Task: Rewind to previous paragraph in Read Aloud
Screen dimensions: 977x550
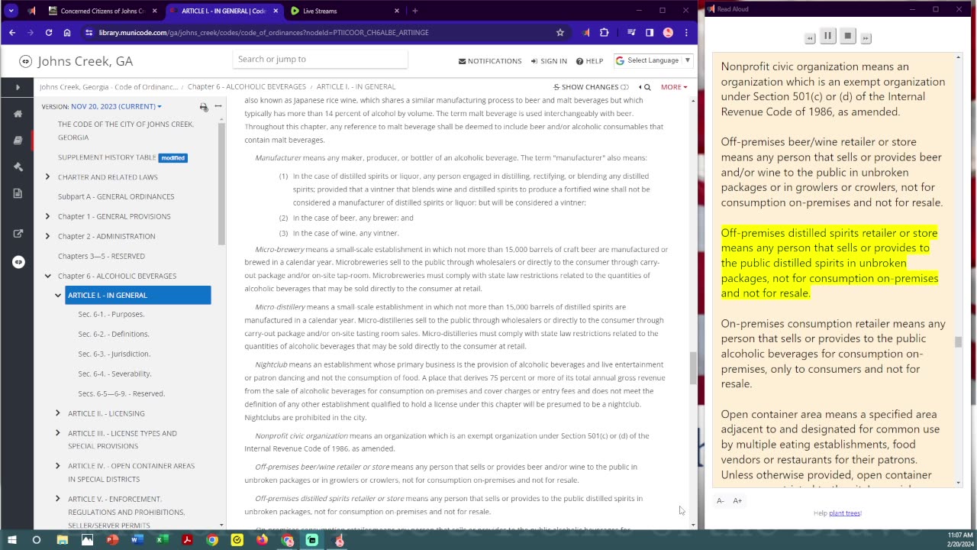Action: 810,37
